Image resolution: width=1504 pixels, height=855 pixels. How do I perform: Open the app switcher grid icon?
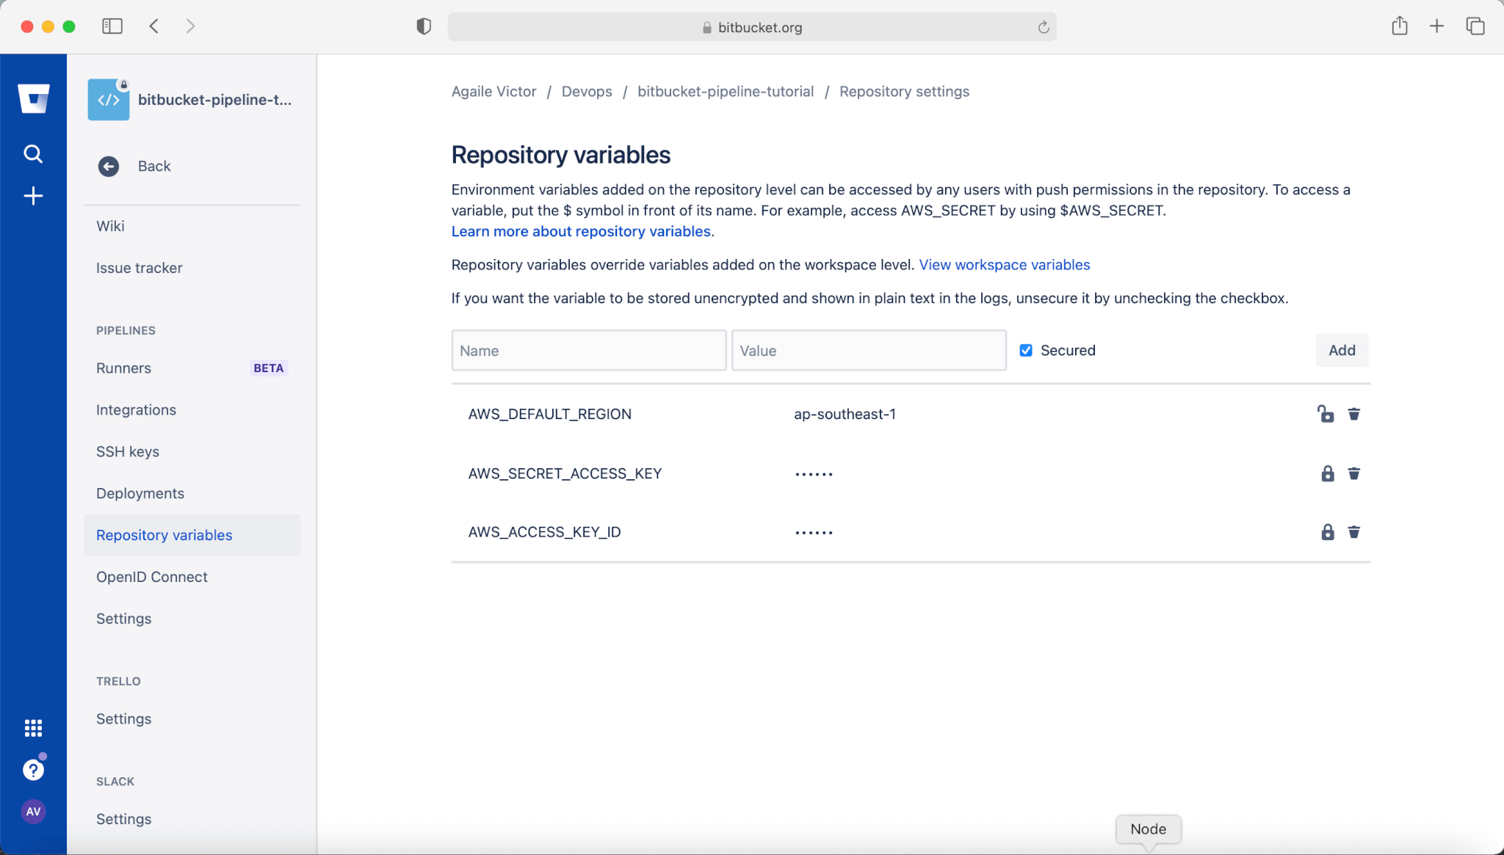[x=33, y=727]
